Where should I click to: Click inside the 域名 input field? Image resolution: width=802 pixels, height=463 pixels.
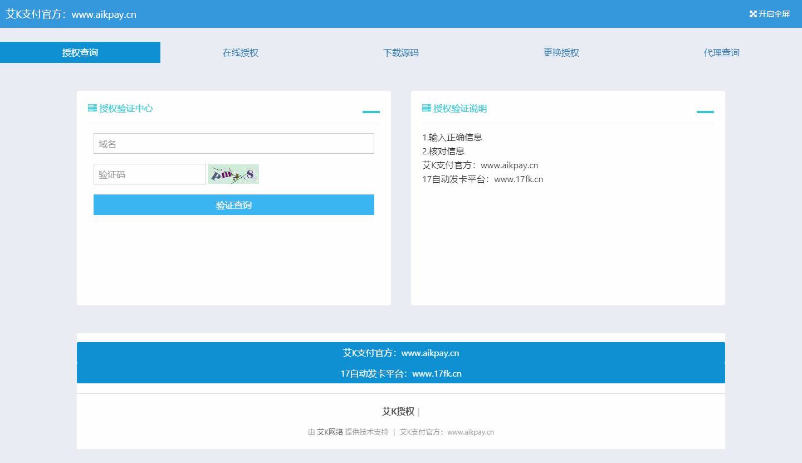tap(233, 143)
